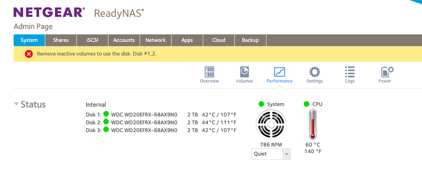Open the Volumes disk icon
The height and width of the screenshot is (195, 422).
coord(244,72)
